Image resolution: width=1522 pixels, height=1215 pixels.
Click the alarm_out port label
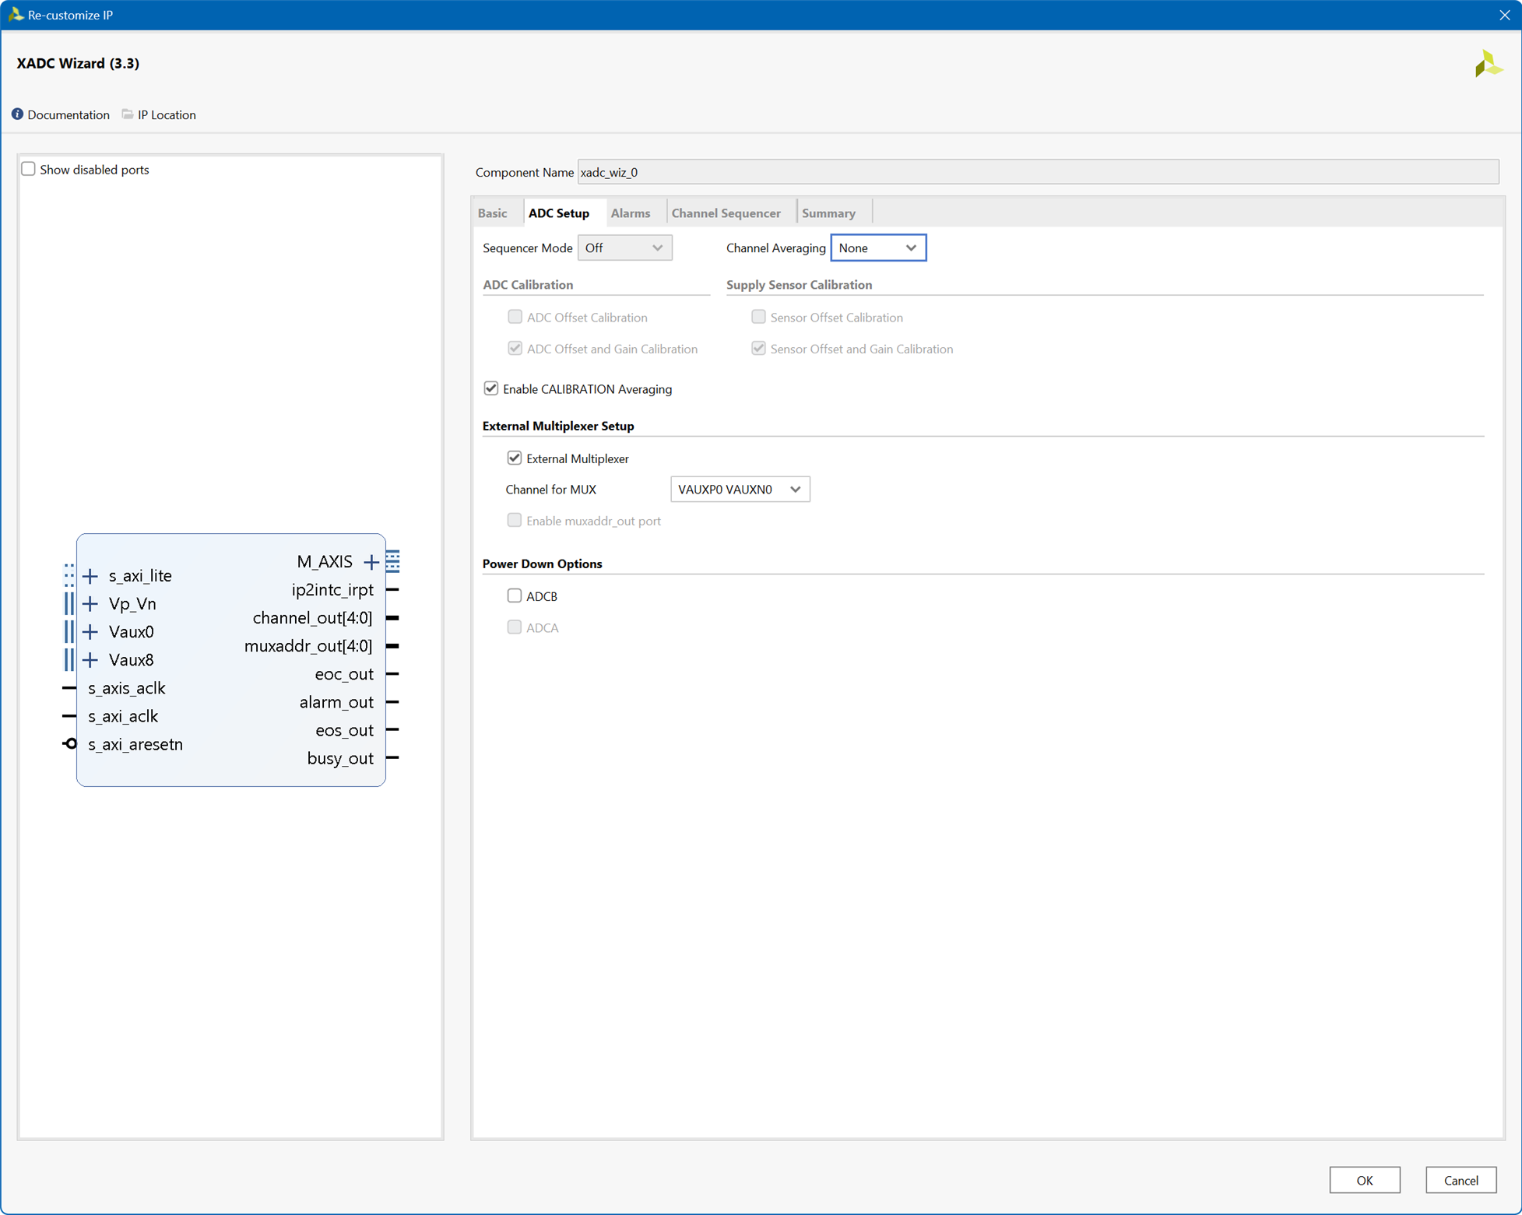pos(336,702)
